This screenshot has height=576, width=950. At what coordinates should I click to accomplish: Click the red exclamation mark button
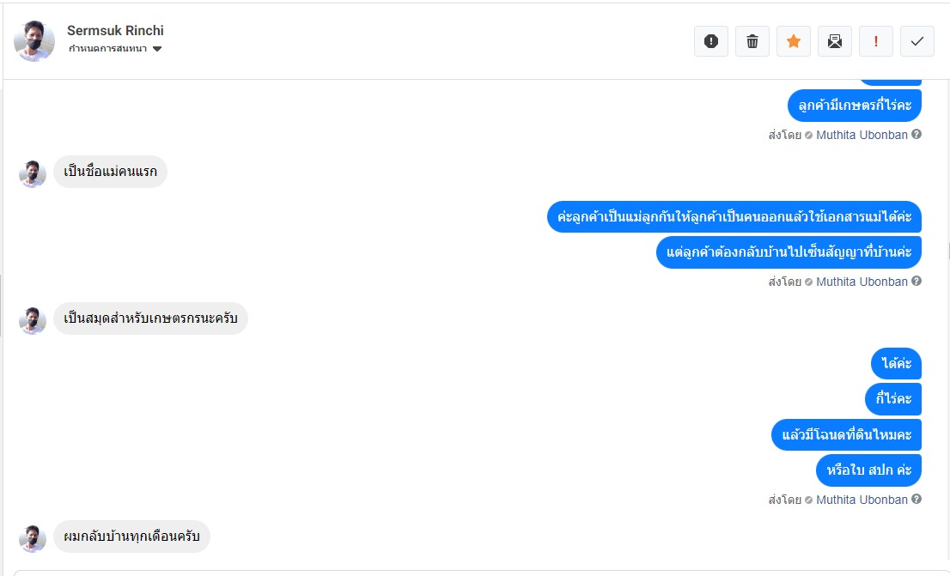tap(876, 41)
